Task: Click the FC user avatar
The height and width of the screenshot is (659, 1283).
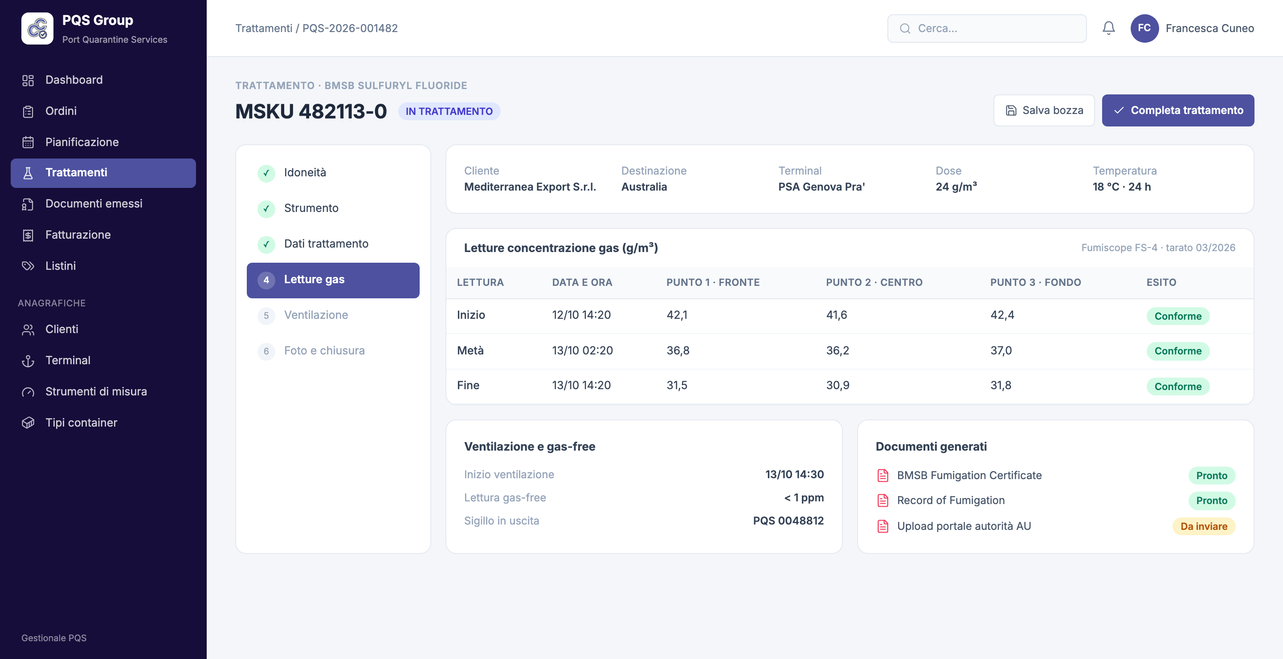Action: (1144, 28)
